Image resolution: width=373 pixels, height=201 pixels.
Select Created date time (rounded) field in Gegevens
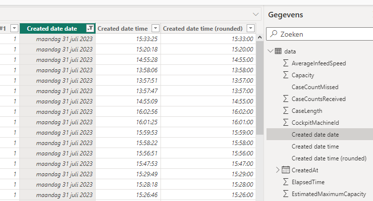[329, 158]
